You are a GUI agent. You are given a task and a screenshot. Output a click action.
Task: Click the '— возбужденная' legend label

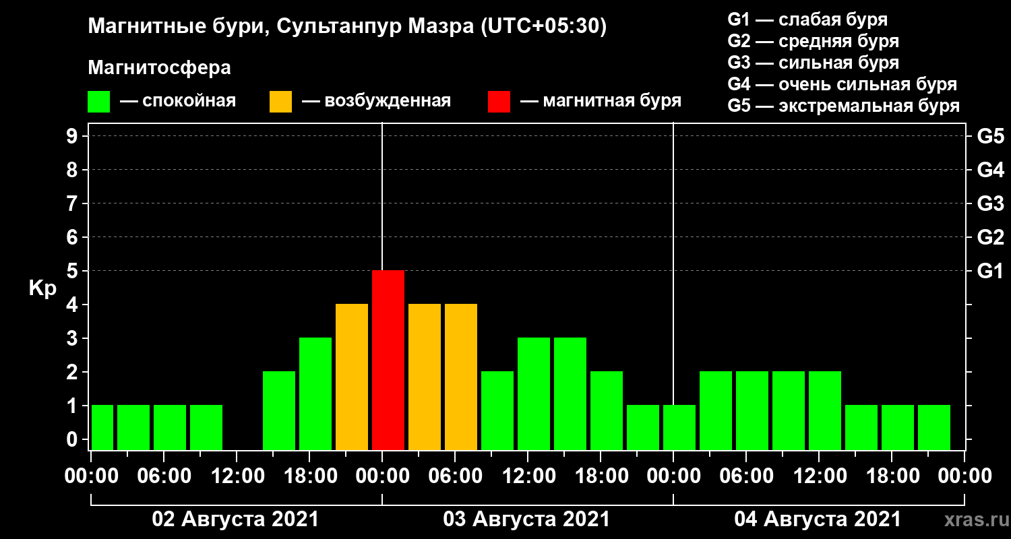click(375, 101)
